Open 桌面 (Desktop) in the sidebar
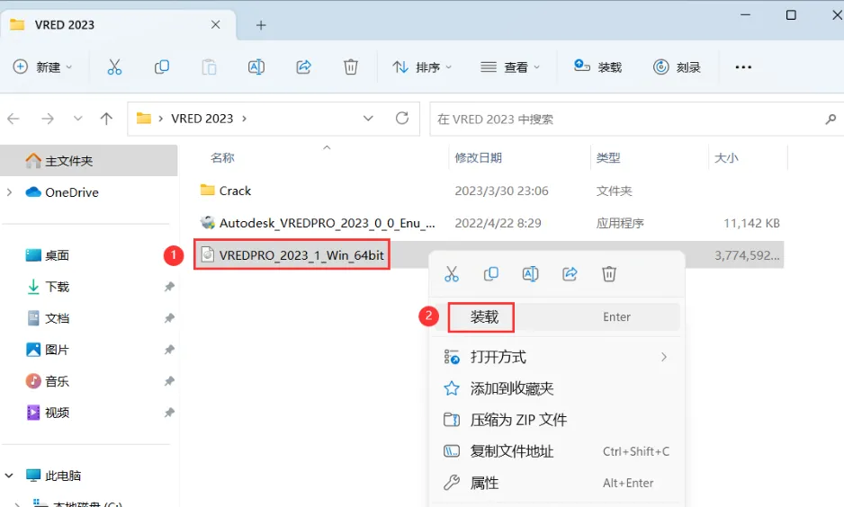 click(x=57, y=254)
